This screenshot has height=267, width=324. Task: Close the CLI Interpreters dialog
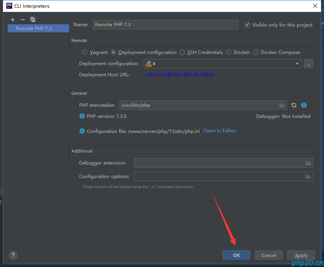click(315, 6)
